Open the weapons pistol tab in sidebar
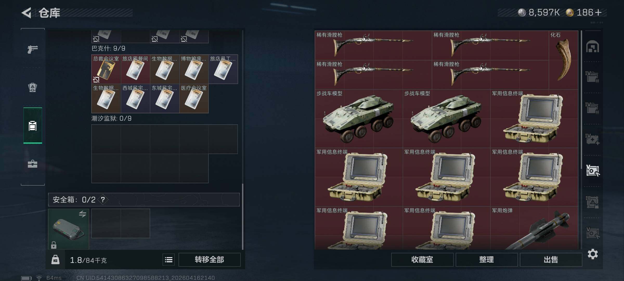Image resolution: width=624 pixels, height=281 pixels. [32, 49]
